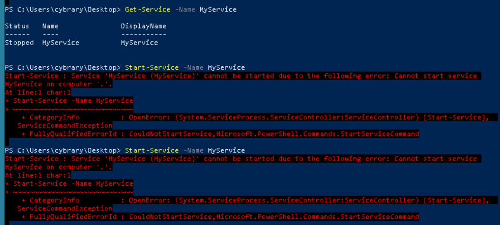Screen dimensions: 500x225
Task: Click the second Start-Service command at the prompt
Action: coord(152,151)
